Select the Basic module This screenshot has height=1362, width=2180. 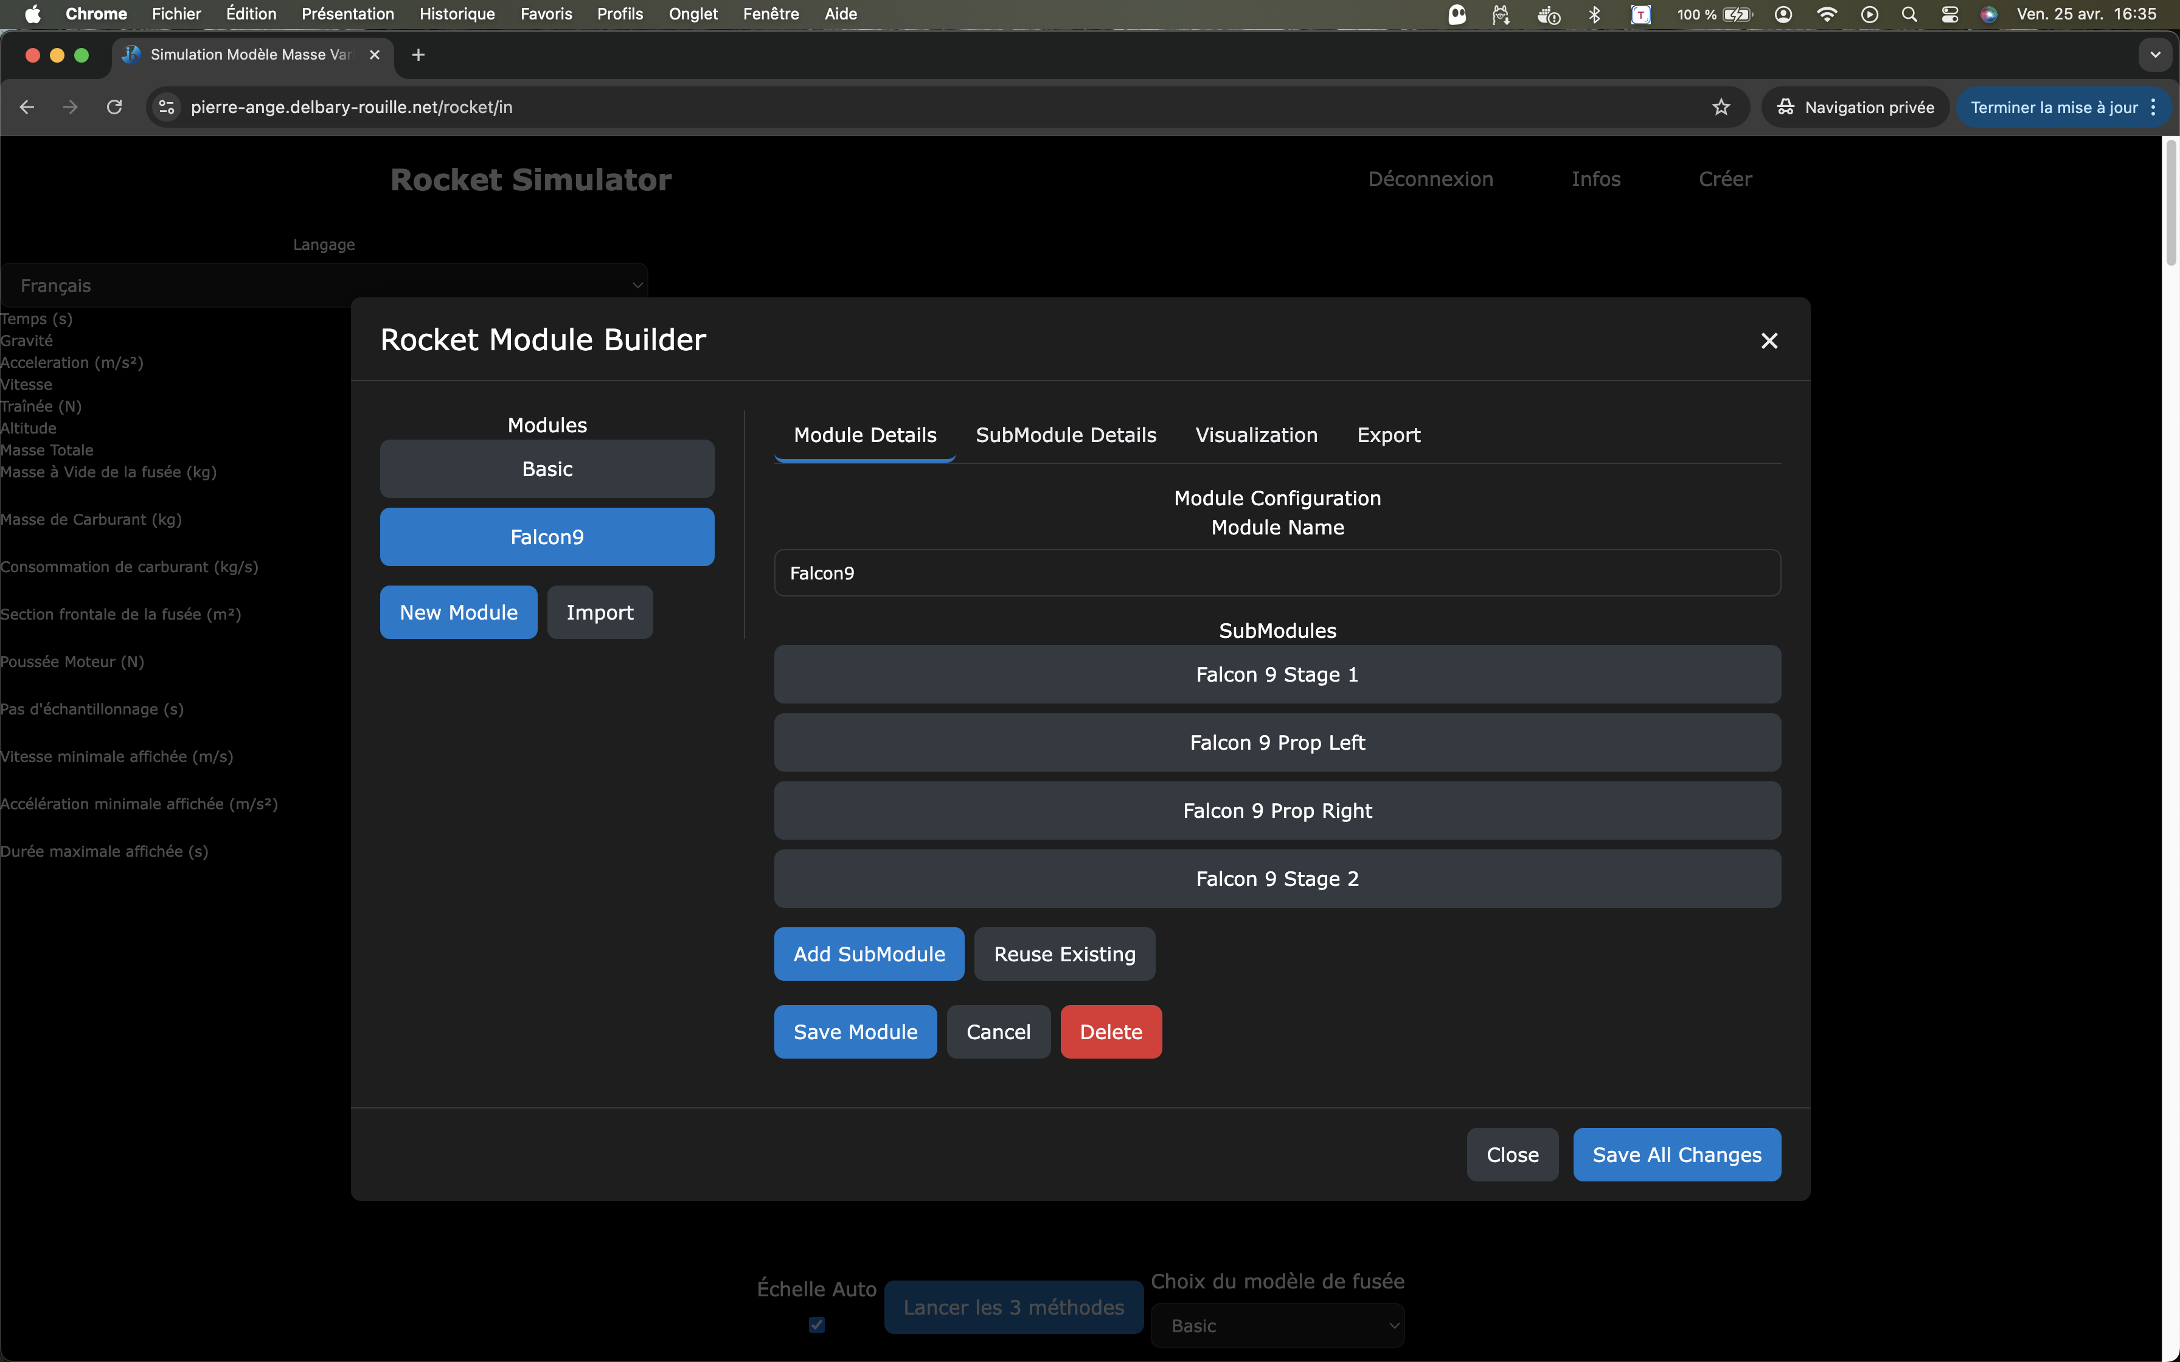pyautogui.click(x=547, y=468)
